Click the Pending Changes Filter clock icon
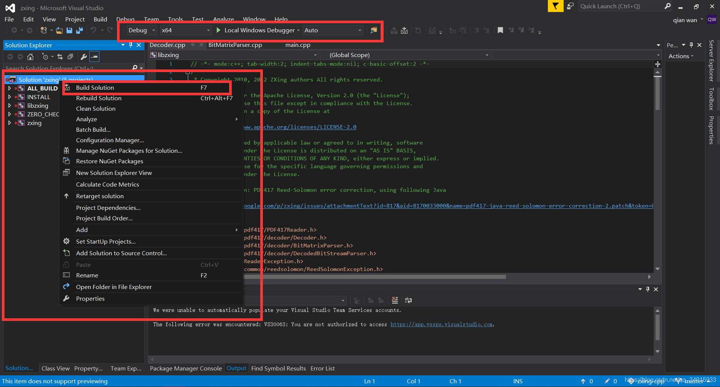The height and width of the screenshot is (387, 720). click(45, 57)
